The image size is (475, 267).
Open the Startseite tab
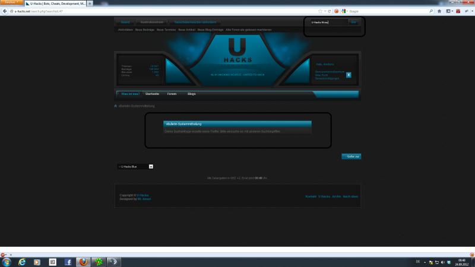click(x=152, y=94)
